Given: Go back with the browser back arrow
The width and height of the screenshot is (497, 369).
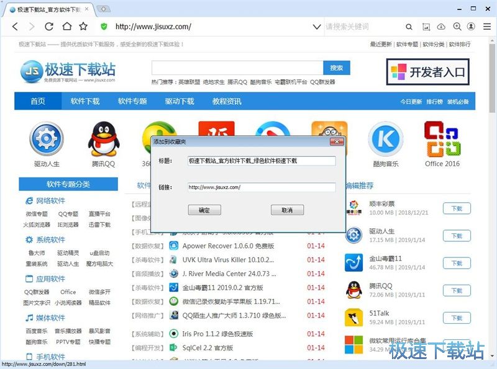Looking at the screenshot, I should pos(15,27).
